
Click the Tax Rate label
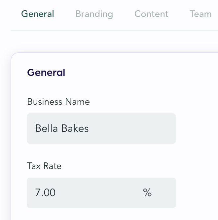tap(44, 166)
